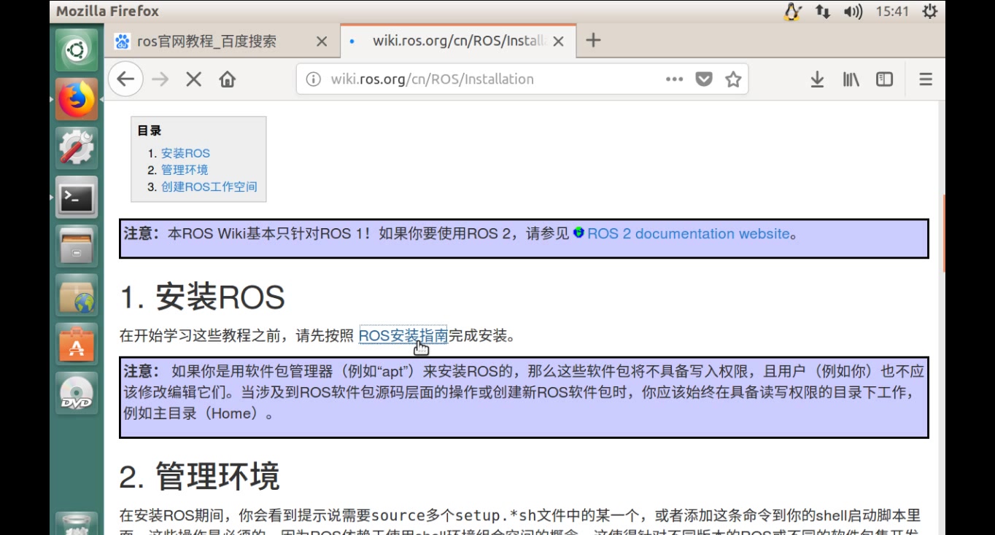Toggle the browser sidebar

883,79
